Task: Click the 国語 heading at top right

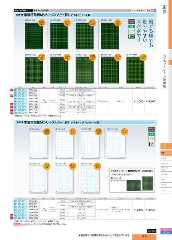Action: click(164, 9)
